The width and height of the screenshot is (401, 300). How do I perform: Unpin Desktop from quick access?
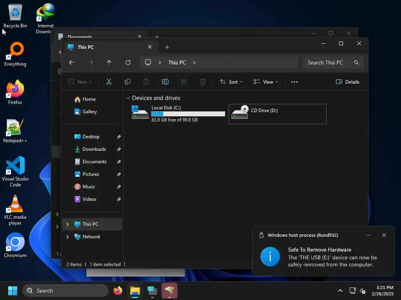[x=119, y=137]
